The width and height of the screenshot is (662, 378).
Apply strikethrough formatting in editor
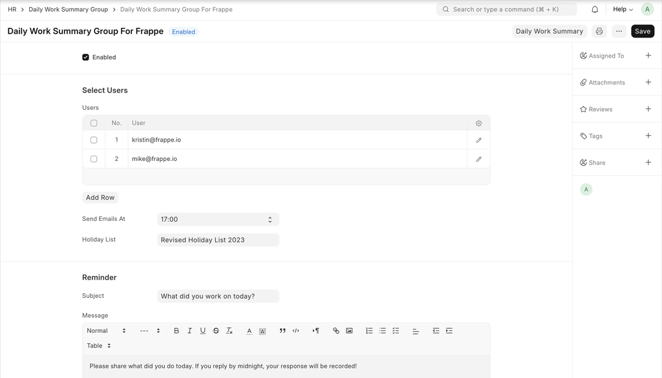pyautogui.click(x=216, y=331)
